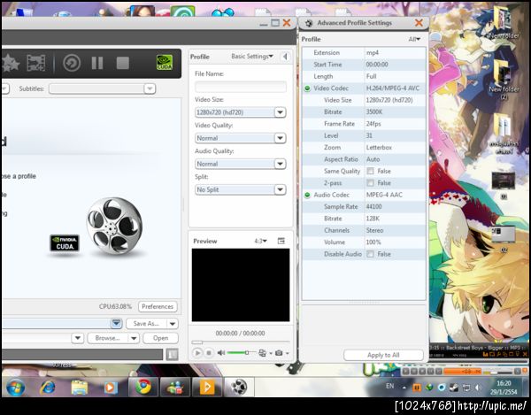Toggle the Same Quality checkbox
Image resolution: width=531 pixels, height=415 pixels.
tap(371, 172)
